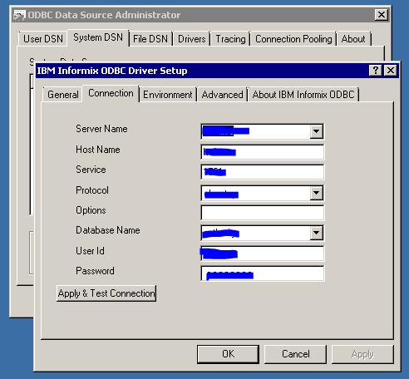
Task: Click into the User Id field
Action: (262, 253)
